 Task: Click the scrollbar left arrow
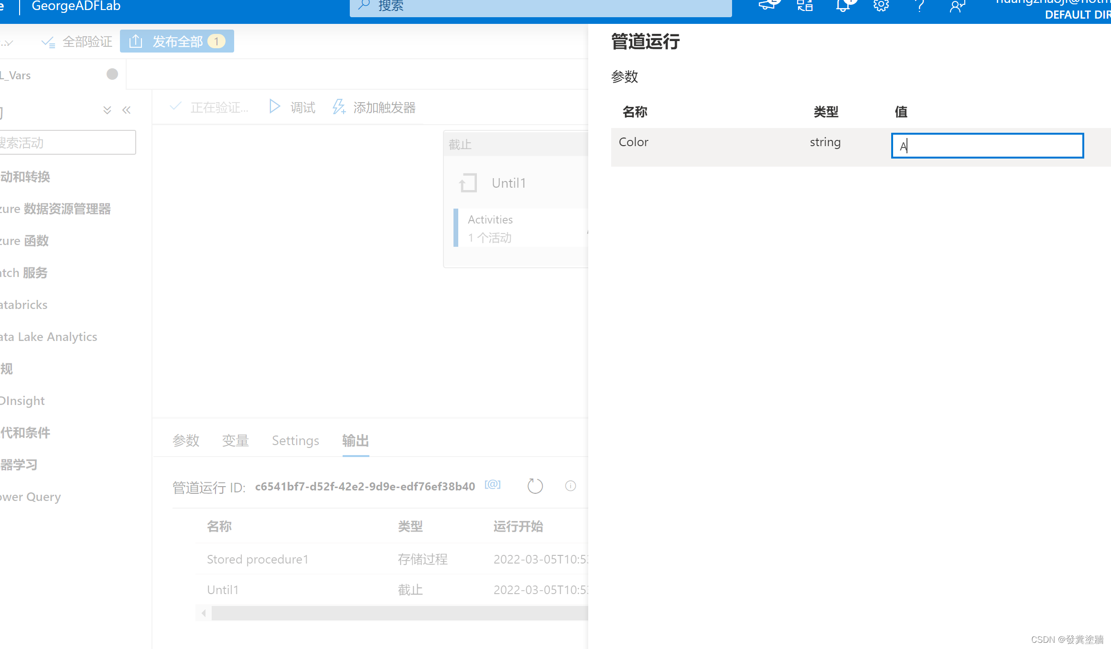tap(204, 613)
